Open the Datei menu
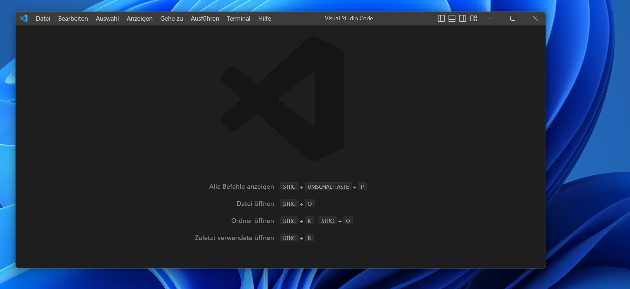The width and height of the screenshot is (630, 289). [x=43, y=18]
